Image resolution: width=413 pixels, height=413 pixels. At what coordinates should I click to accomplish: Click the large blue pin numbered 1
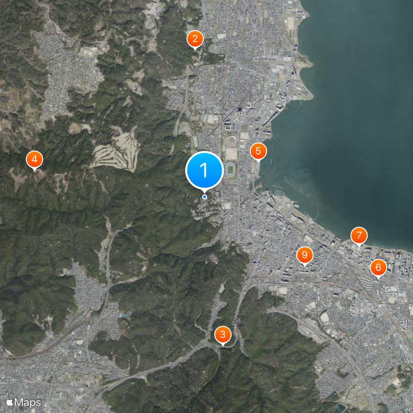[x=204, y=170]
